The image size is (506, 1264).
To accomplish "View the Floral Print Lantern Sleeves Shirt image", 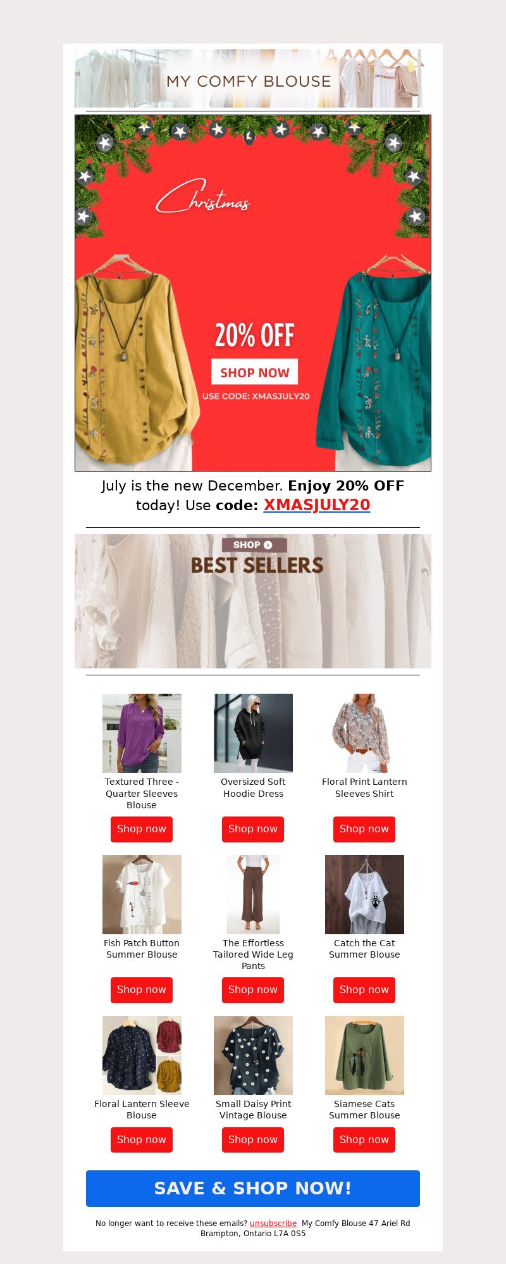I will click(364, 733).
